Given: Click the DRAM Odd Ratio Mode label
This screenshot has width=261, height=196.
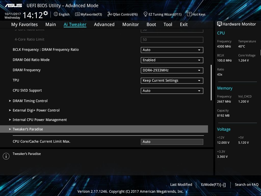Looking at the screenshot, I should tap(31, 60).
